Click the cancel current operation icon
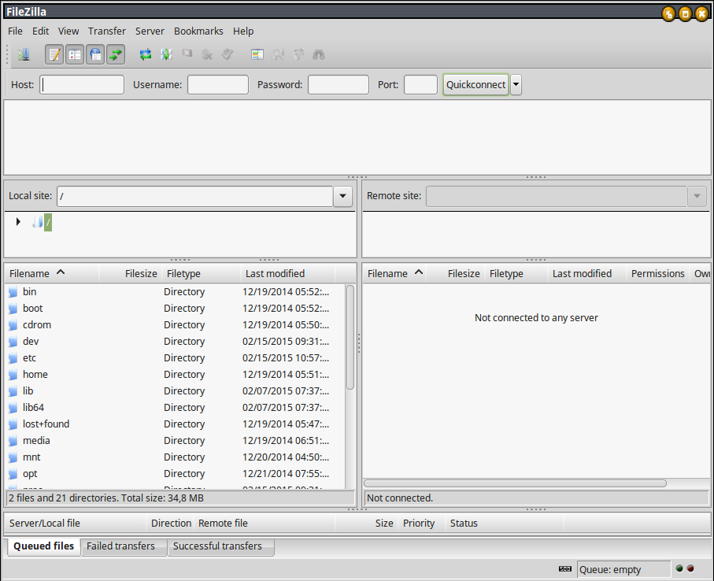714x581 pixels. tap(187, 54)
